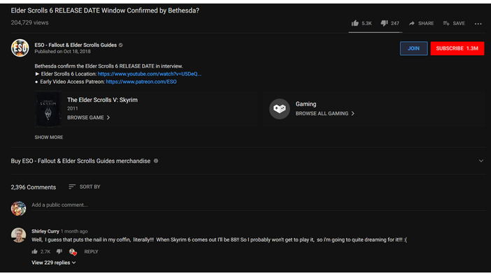Open Browse Game chevron link
The height and width of the screenshot is (276, 491).
point(88,117)
